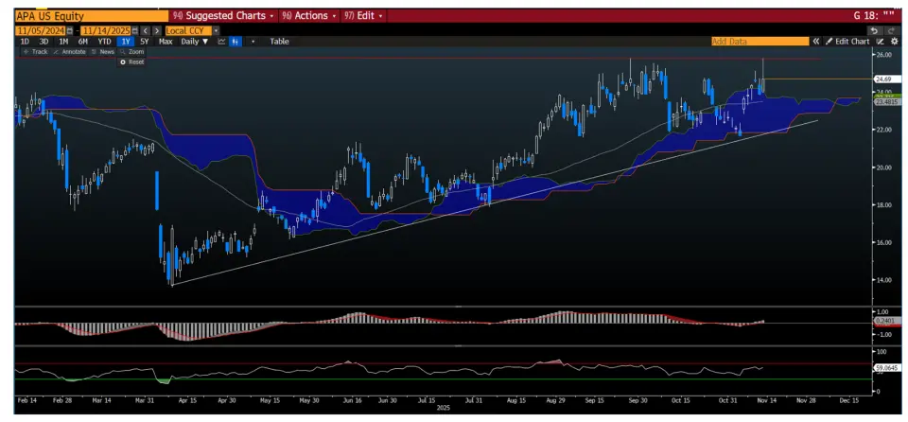This screenshot has width=908, height=422.
Task: Select the line chart type icon
Action: pos(221,42)
